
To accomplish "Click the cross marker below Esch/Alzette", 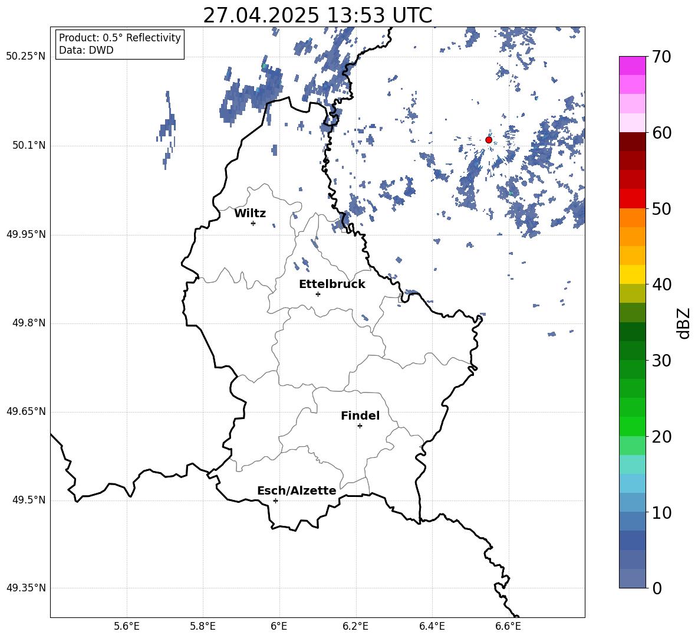I will click(275, 500).
